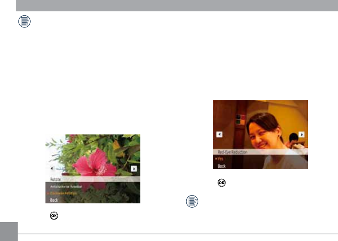Tap the right arrow on flower photo
This screenshot has height=241, width=338.
coord(134,169)
